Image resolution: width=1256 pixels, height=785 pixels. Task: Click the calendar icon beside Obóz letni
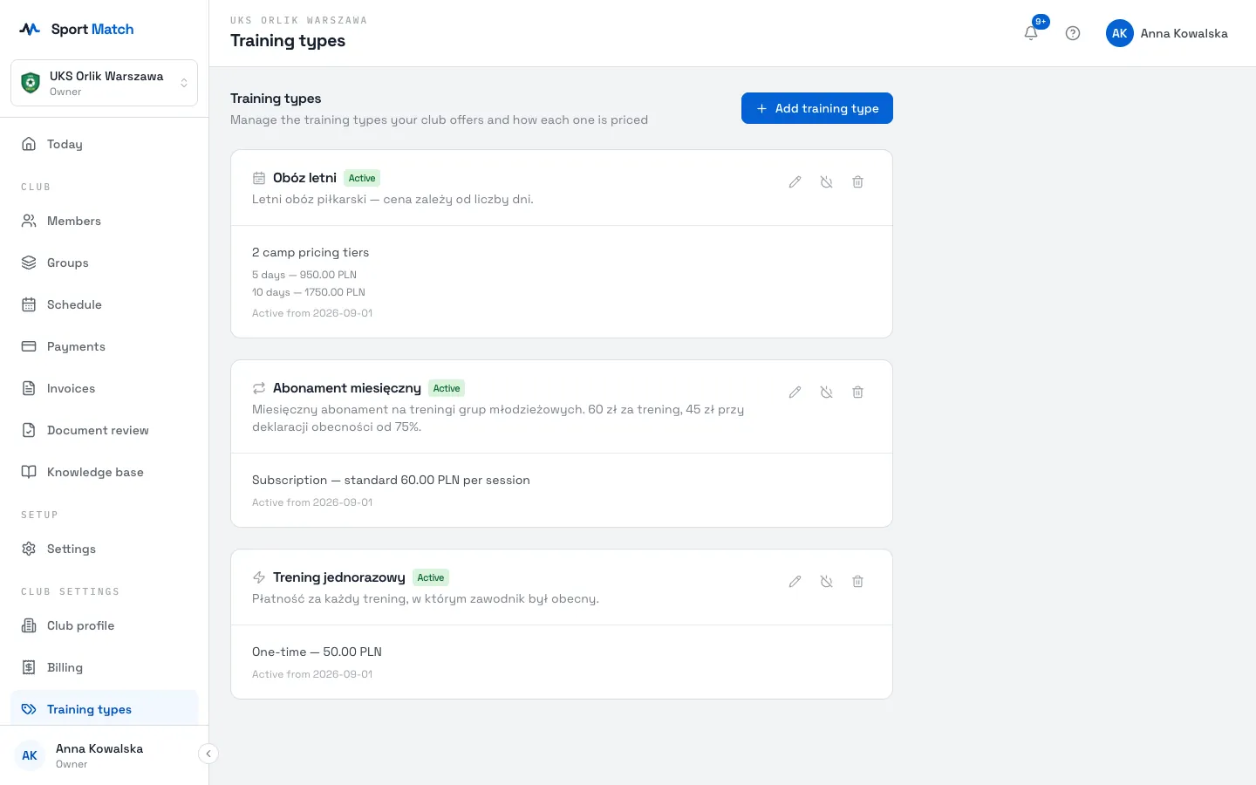click(x=259, y=178)
